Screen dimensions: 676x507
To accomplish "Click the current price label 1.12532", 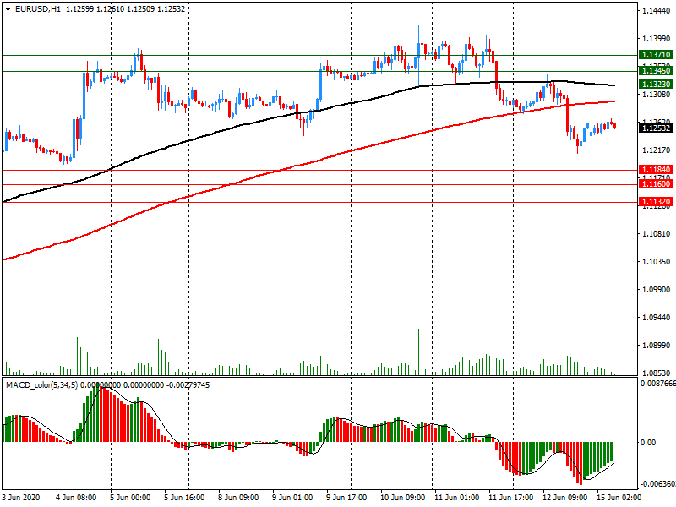I will 656,128.
